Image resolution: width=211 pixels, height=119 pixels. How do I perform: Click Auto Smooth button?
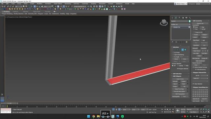[196, 101]
